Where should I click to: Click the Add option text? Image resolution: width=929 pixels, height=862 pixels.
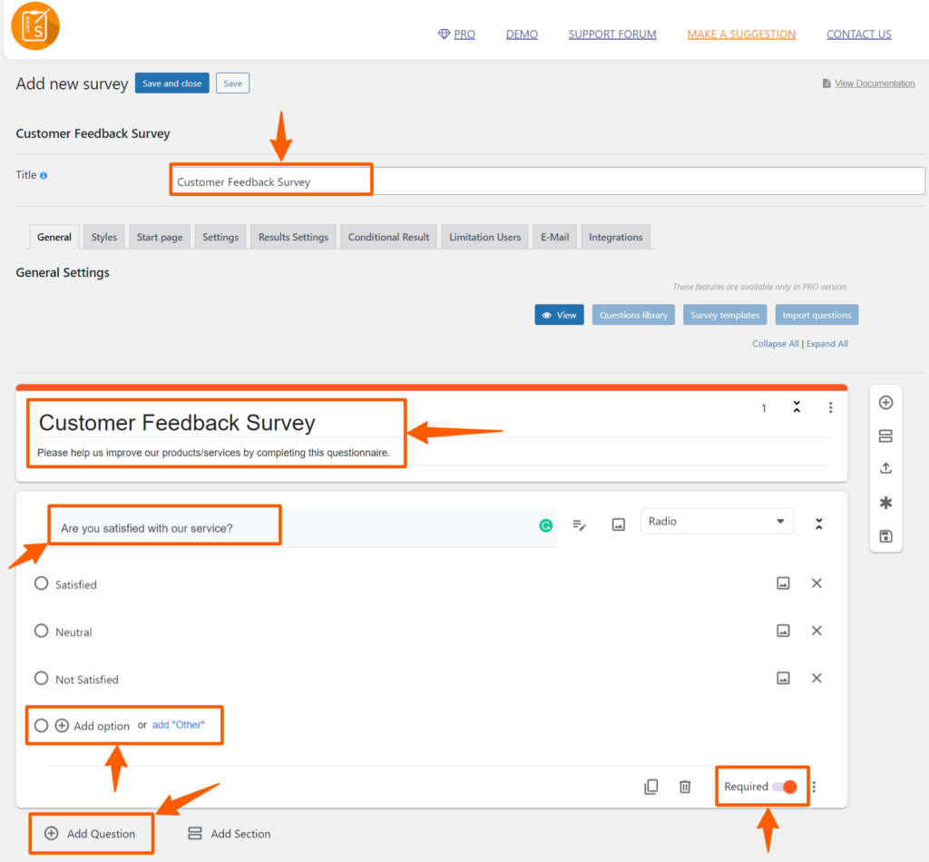[x=102, y=726]
